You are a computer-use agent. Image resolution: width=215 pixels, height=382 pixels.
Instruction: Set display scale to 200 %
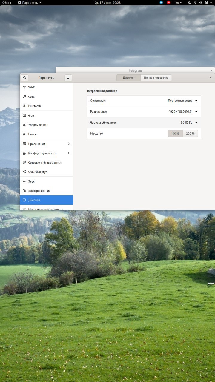click(x=190, y=133)
